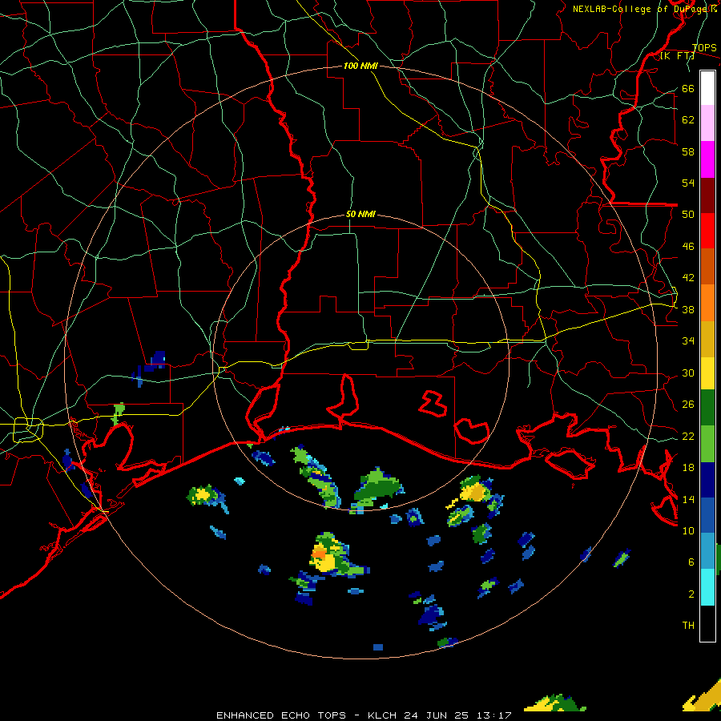Image resolution: width=721 pixels, height=721 pixels.
Task: Click the white swatch atop the tops legend
Action: [707, 88]
